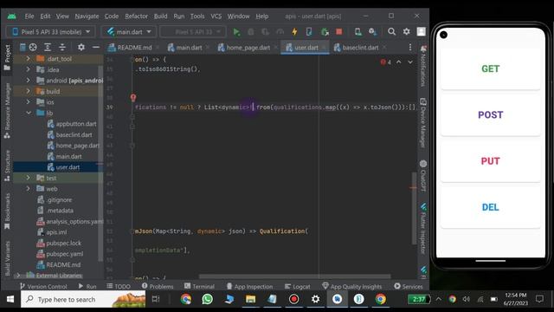Image resolution: width=554 pixels, height=312 pixels.
Task: Open File Explorer from taskbar
Action: 250,299
